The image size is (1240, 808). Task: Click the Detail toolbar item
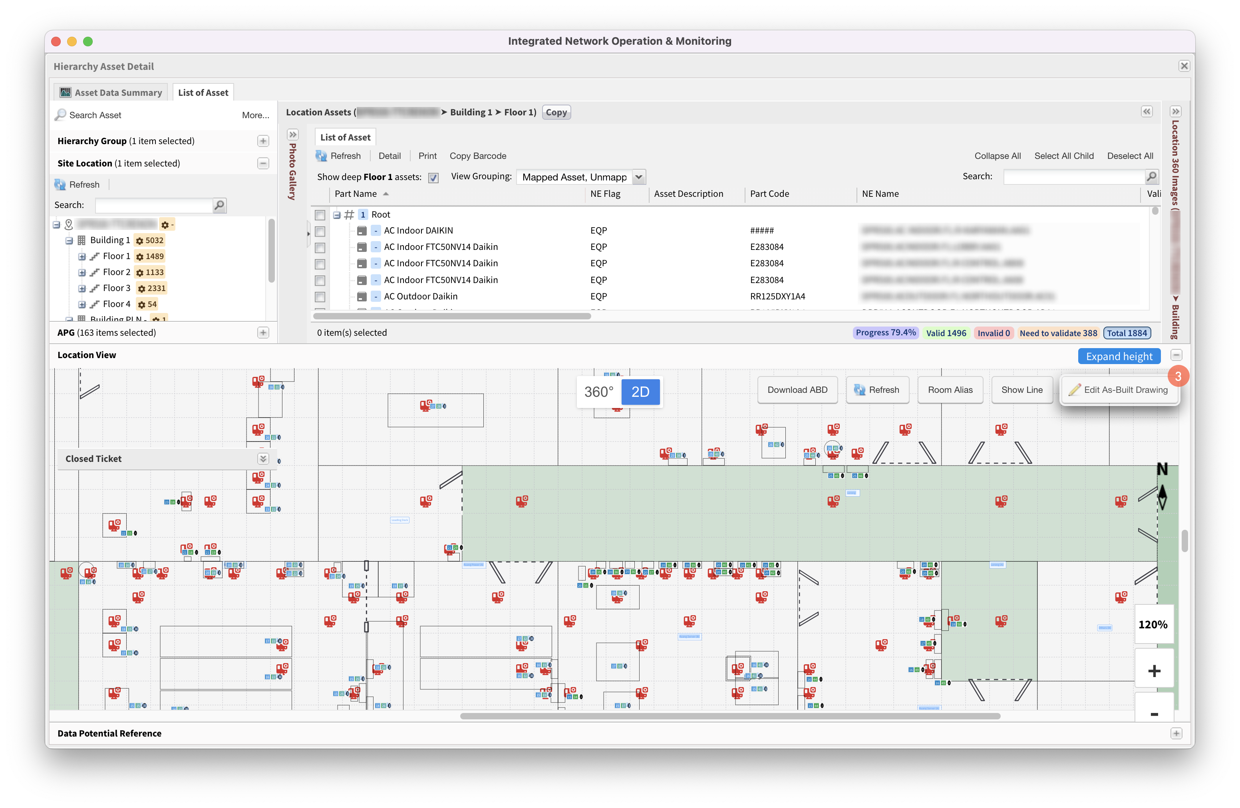[389, 156]
